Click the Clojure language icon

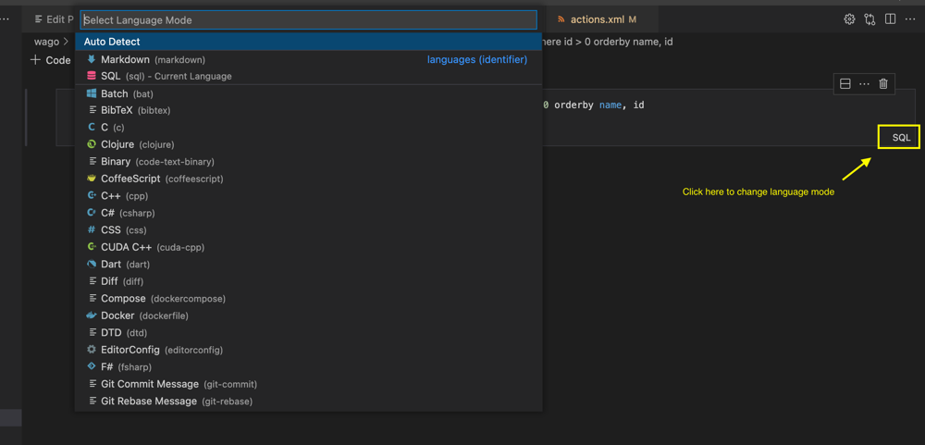coord(92,144)
